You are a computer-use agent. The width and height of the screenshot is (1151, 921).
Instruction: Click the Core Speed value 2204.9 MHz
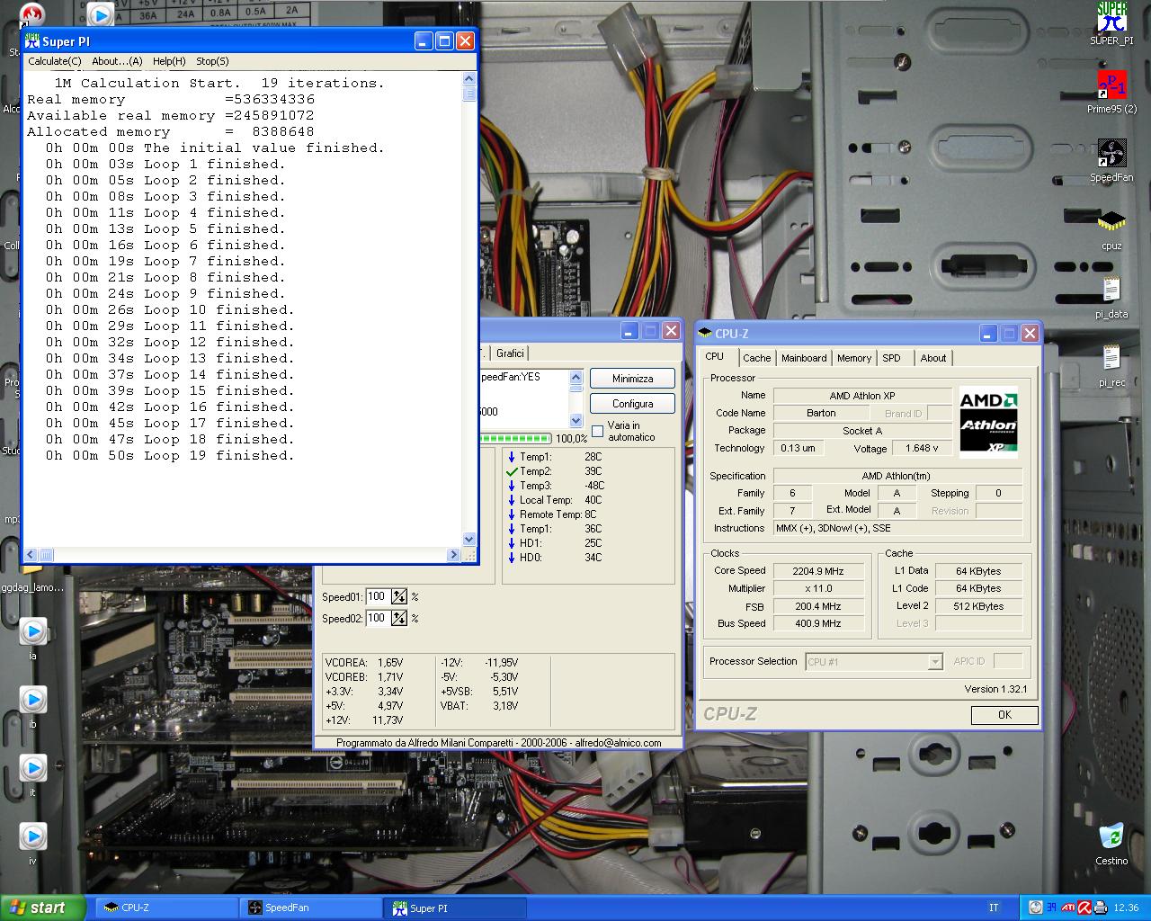(x=818, y=571)
